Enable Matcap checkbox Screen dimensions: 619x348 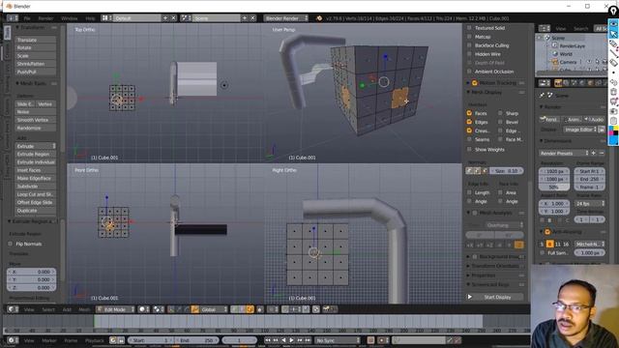click(x=469, y=37)
